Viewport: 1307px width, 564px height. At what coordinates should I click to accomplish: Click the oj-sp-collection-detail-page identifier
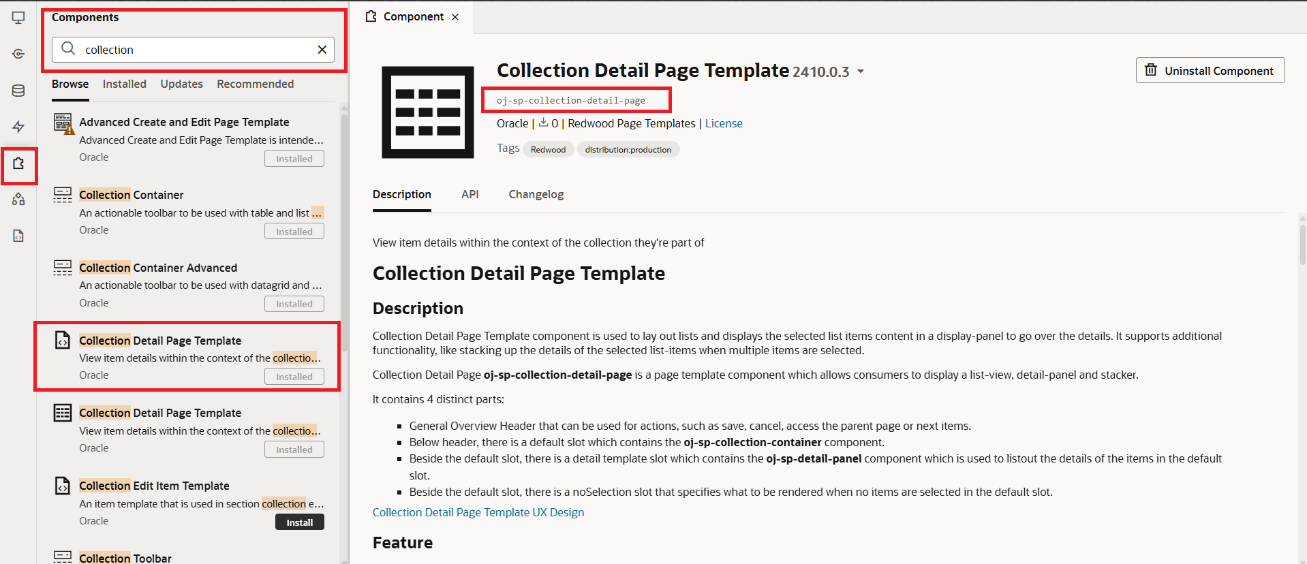coord(571,100)
